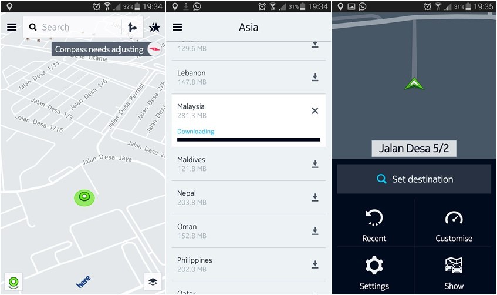Cancel the Malaysia map download
This screenshot has height=295, width=497.
(315, 110)
